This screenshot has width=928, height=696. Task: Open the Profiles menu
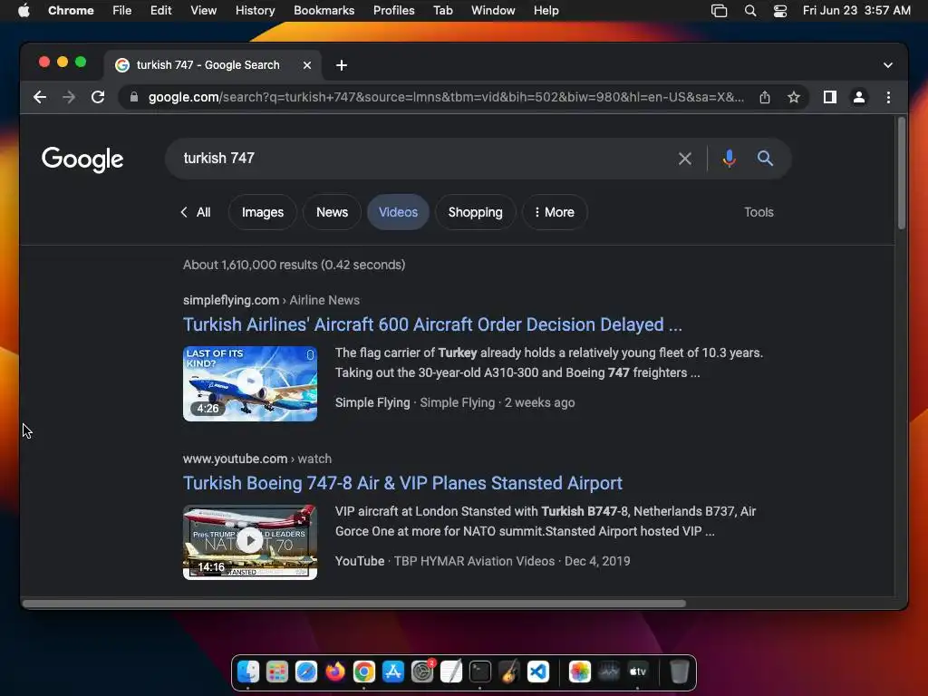(393, 10)
